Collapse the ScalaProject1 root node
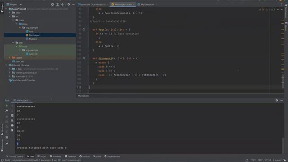This screenshot has width=288, height=162. coord(6,9)
